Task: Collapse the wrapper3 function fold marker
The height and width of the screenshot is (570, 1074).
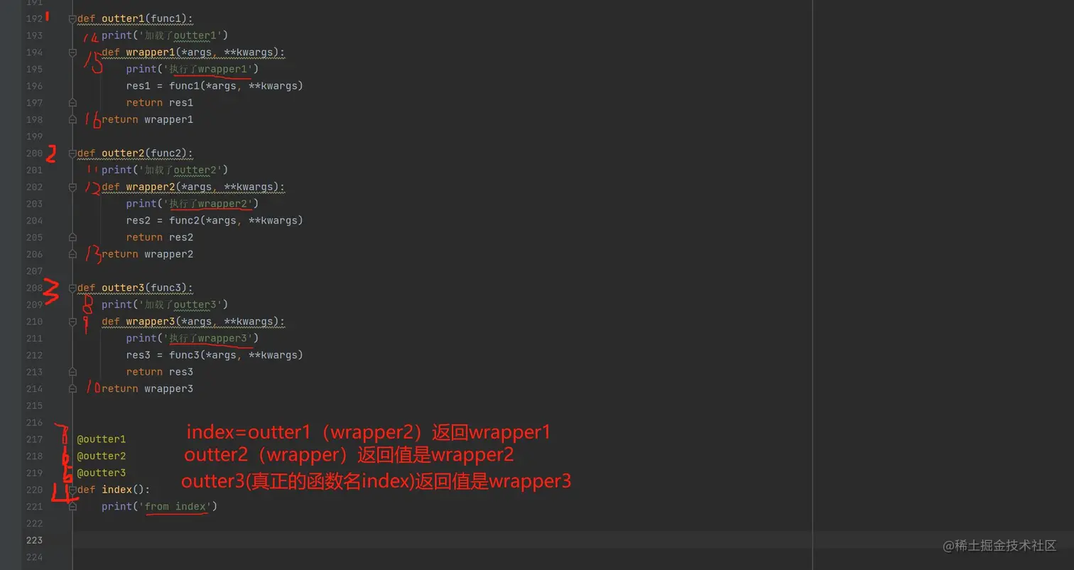Action: [72, 322]
